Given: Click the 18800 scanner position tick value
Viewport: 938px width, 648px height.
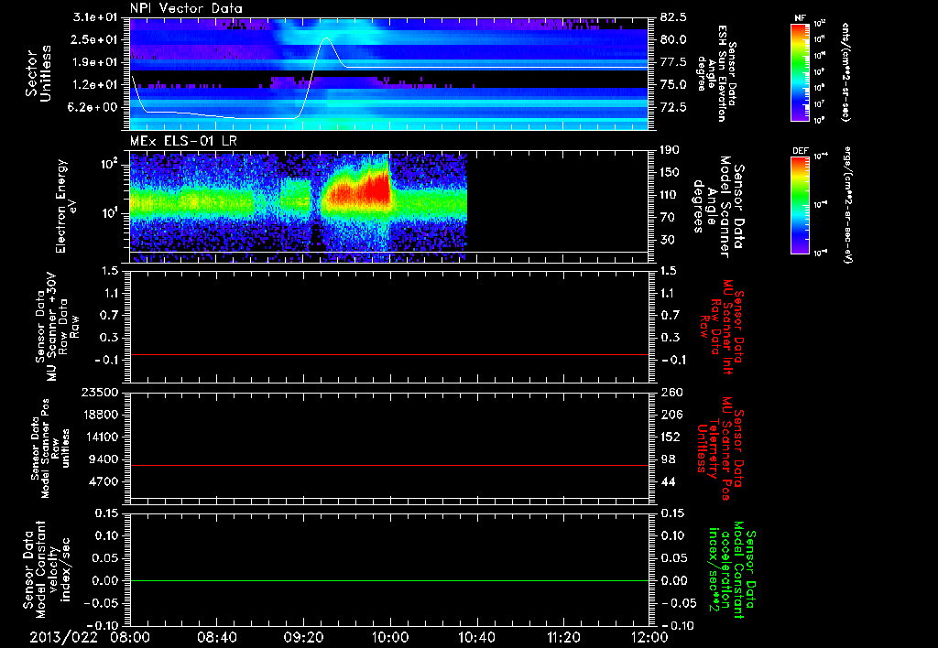Looking at the screenshot, I should (x=99, y=415).
